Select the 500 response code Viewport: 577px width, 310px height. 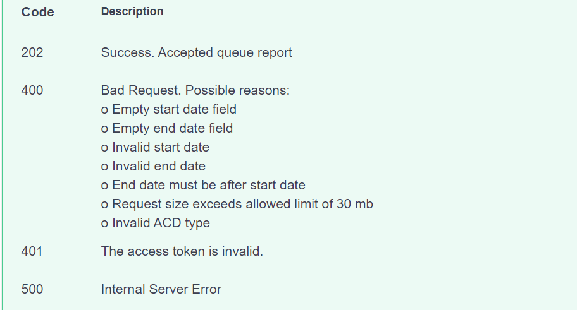tap(32, 289)
